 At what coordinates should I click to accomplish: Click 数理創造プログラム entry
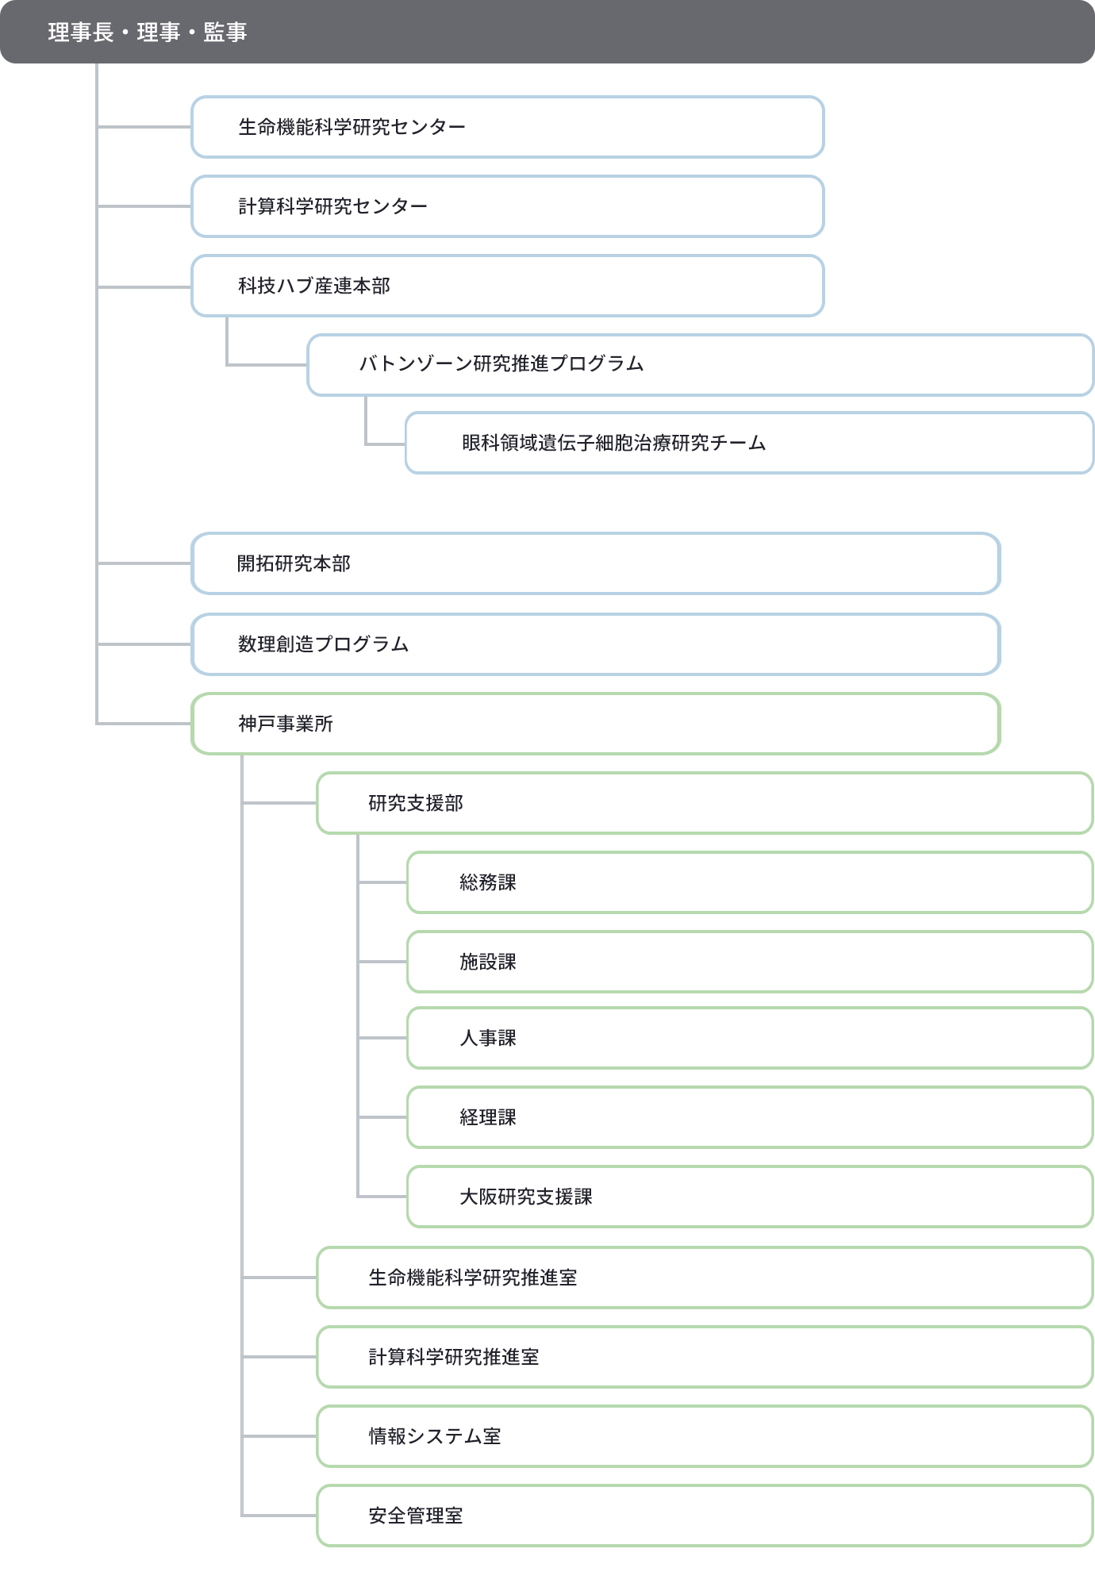[x=596, y=644]
